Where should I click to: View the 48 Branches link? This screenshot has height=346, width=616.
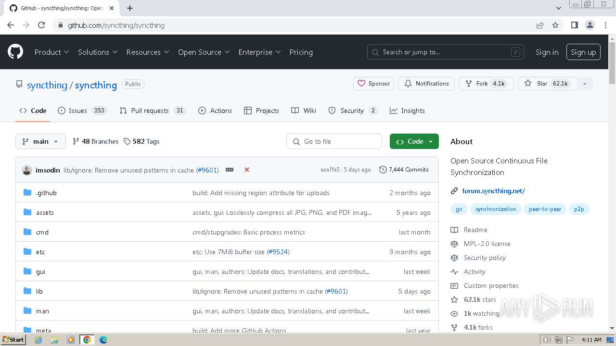tap(95, 141)
